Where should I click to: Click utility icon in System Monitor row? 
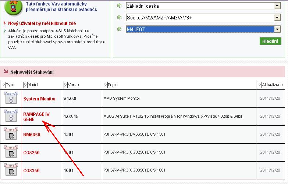[x=11, y=98]
